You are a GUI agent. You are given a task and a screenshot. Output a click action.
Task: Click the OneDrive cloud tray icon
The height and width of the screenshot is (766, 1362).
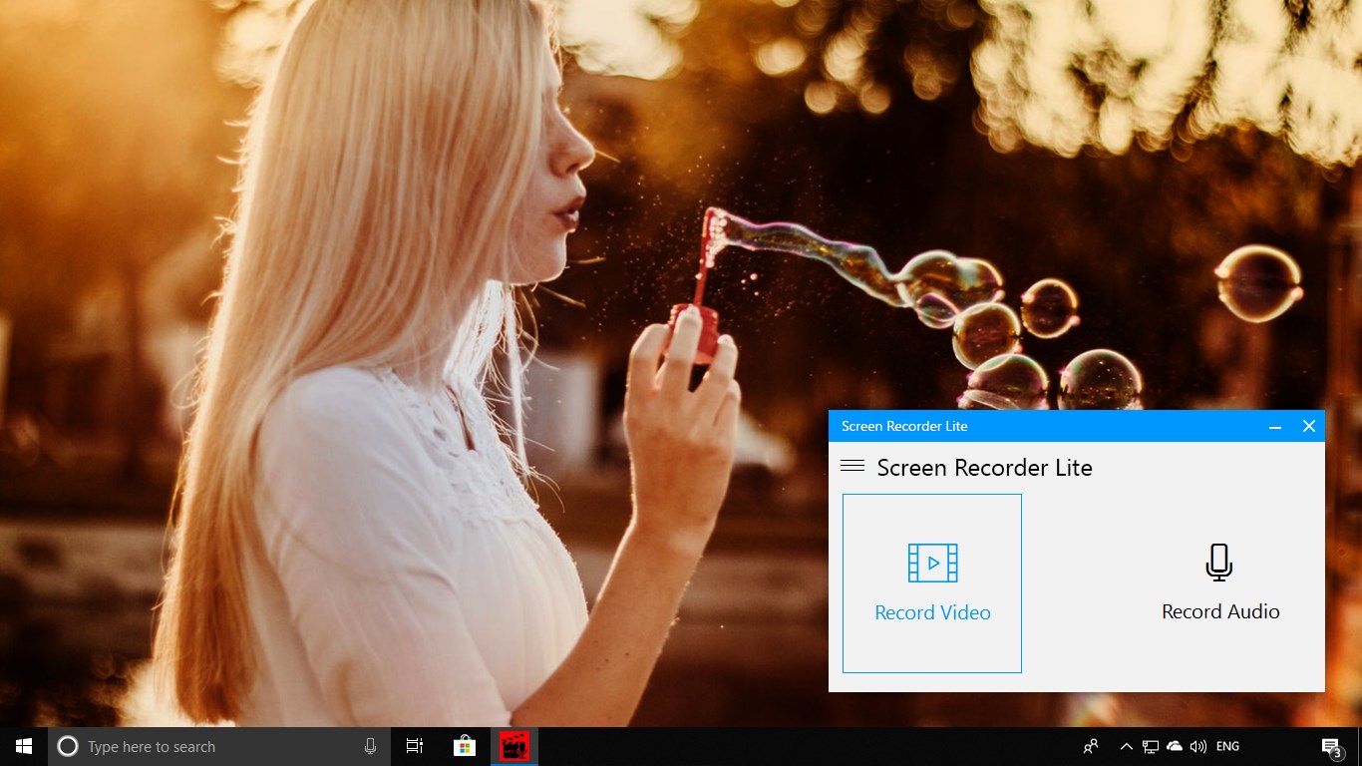click(x=1174, y=745)
